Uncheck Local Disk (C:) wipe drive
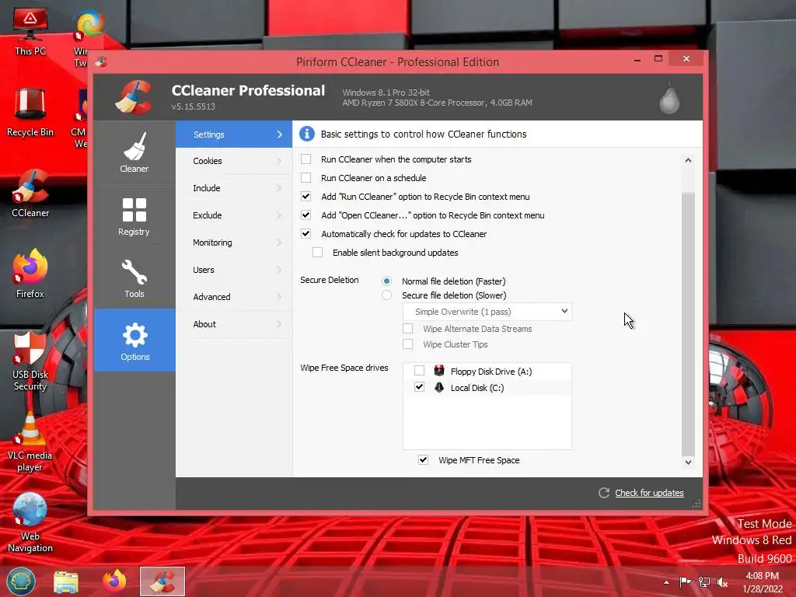The width and height of the screenshot is (796, 597). click(x=419, y=387)
